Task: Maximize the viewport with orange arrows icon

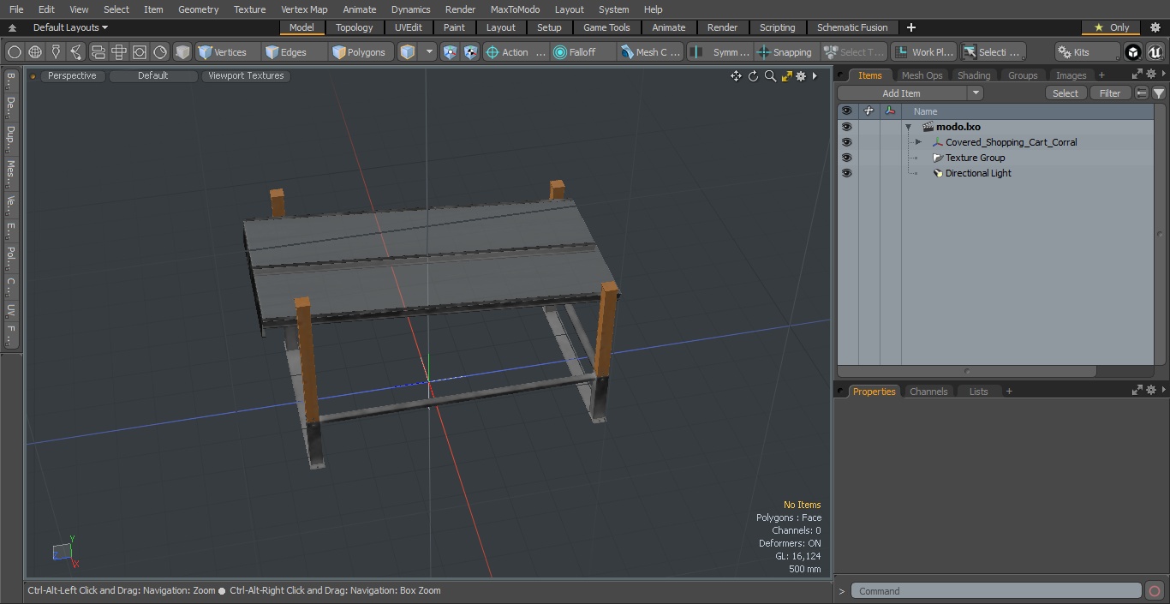Action: point(786,76)
